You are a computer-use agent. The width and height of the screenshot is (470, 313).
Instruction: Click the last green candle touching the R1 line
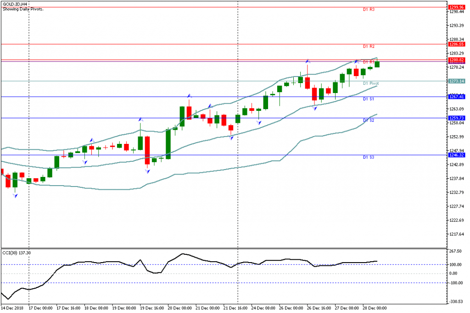point(377,64)
